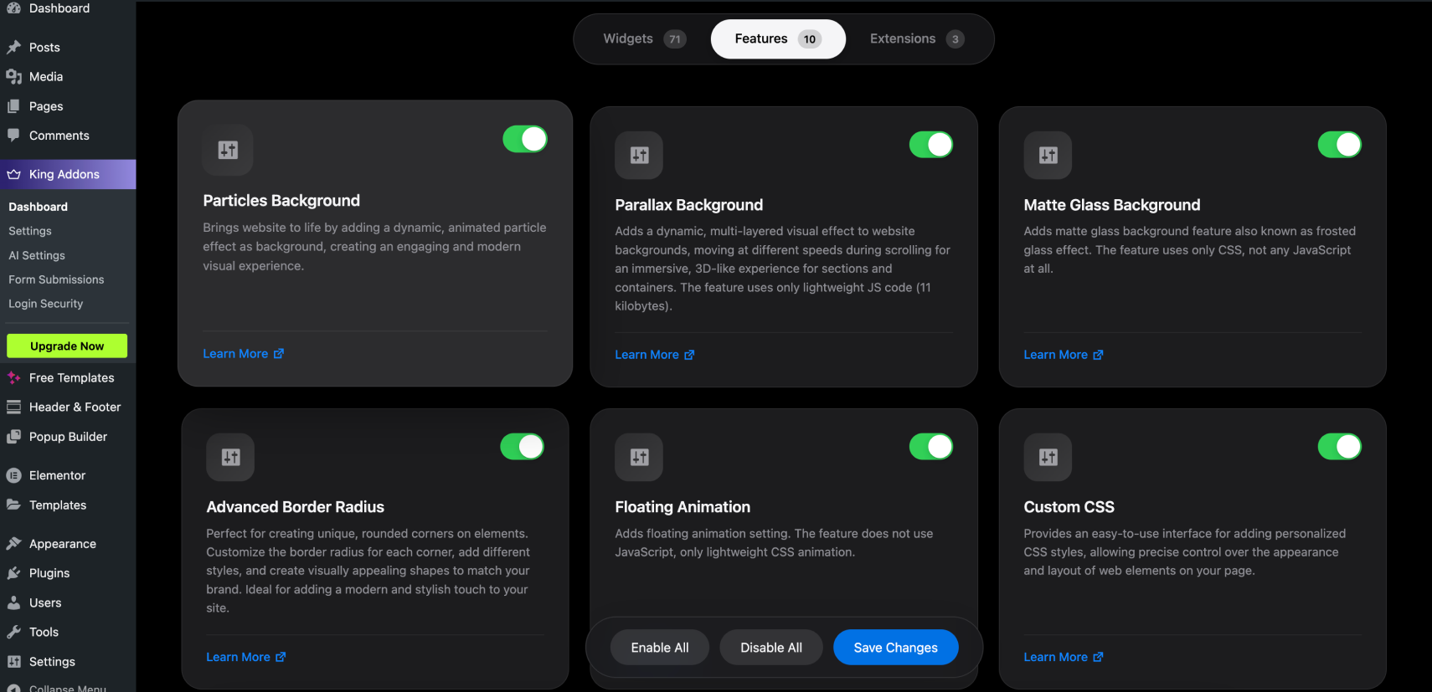This screenshot has width=1432, height=692.
Task: Open AI Settings submenu item
Action: pos(37,255)
